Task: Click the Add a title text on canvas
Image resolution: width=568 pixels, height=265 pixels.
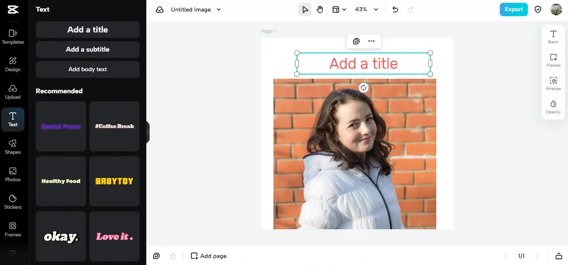Action: click(363, 64)
